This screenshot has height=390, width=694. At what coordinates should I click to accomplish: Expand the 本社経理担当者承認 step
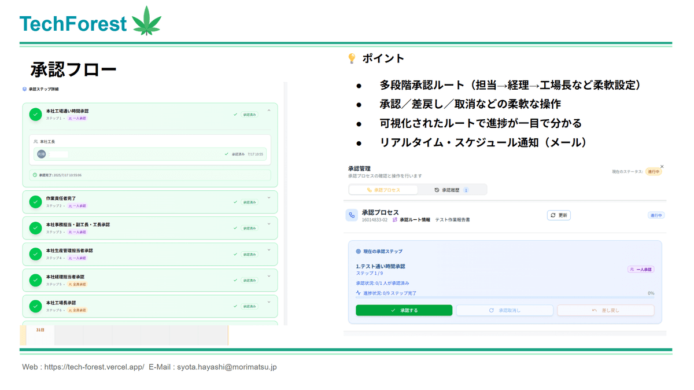pos(269,276)
